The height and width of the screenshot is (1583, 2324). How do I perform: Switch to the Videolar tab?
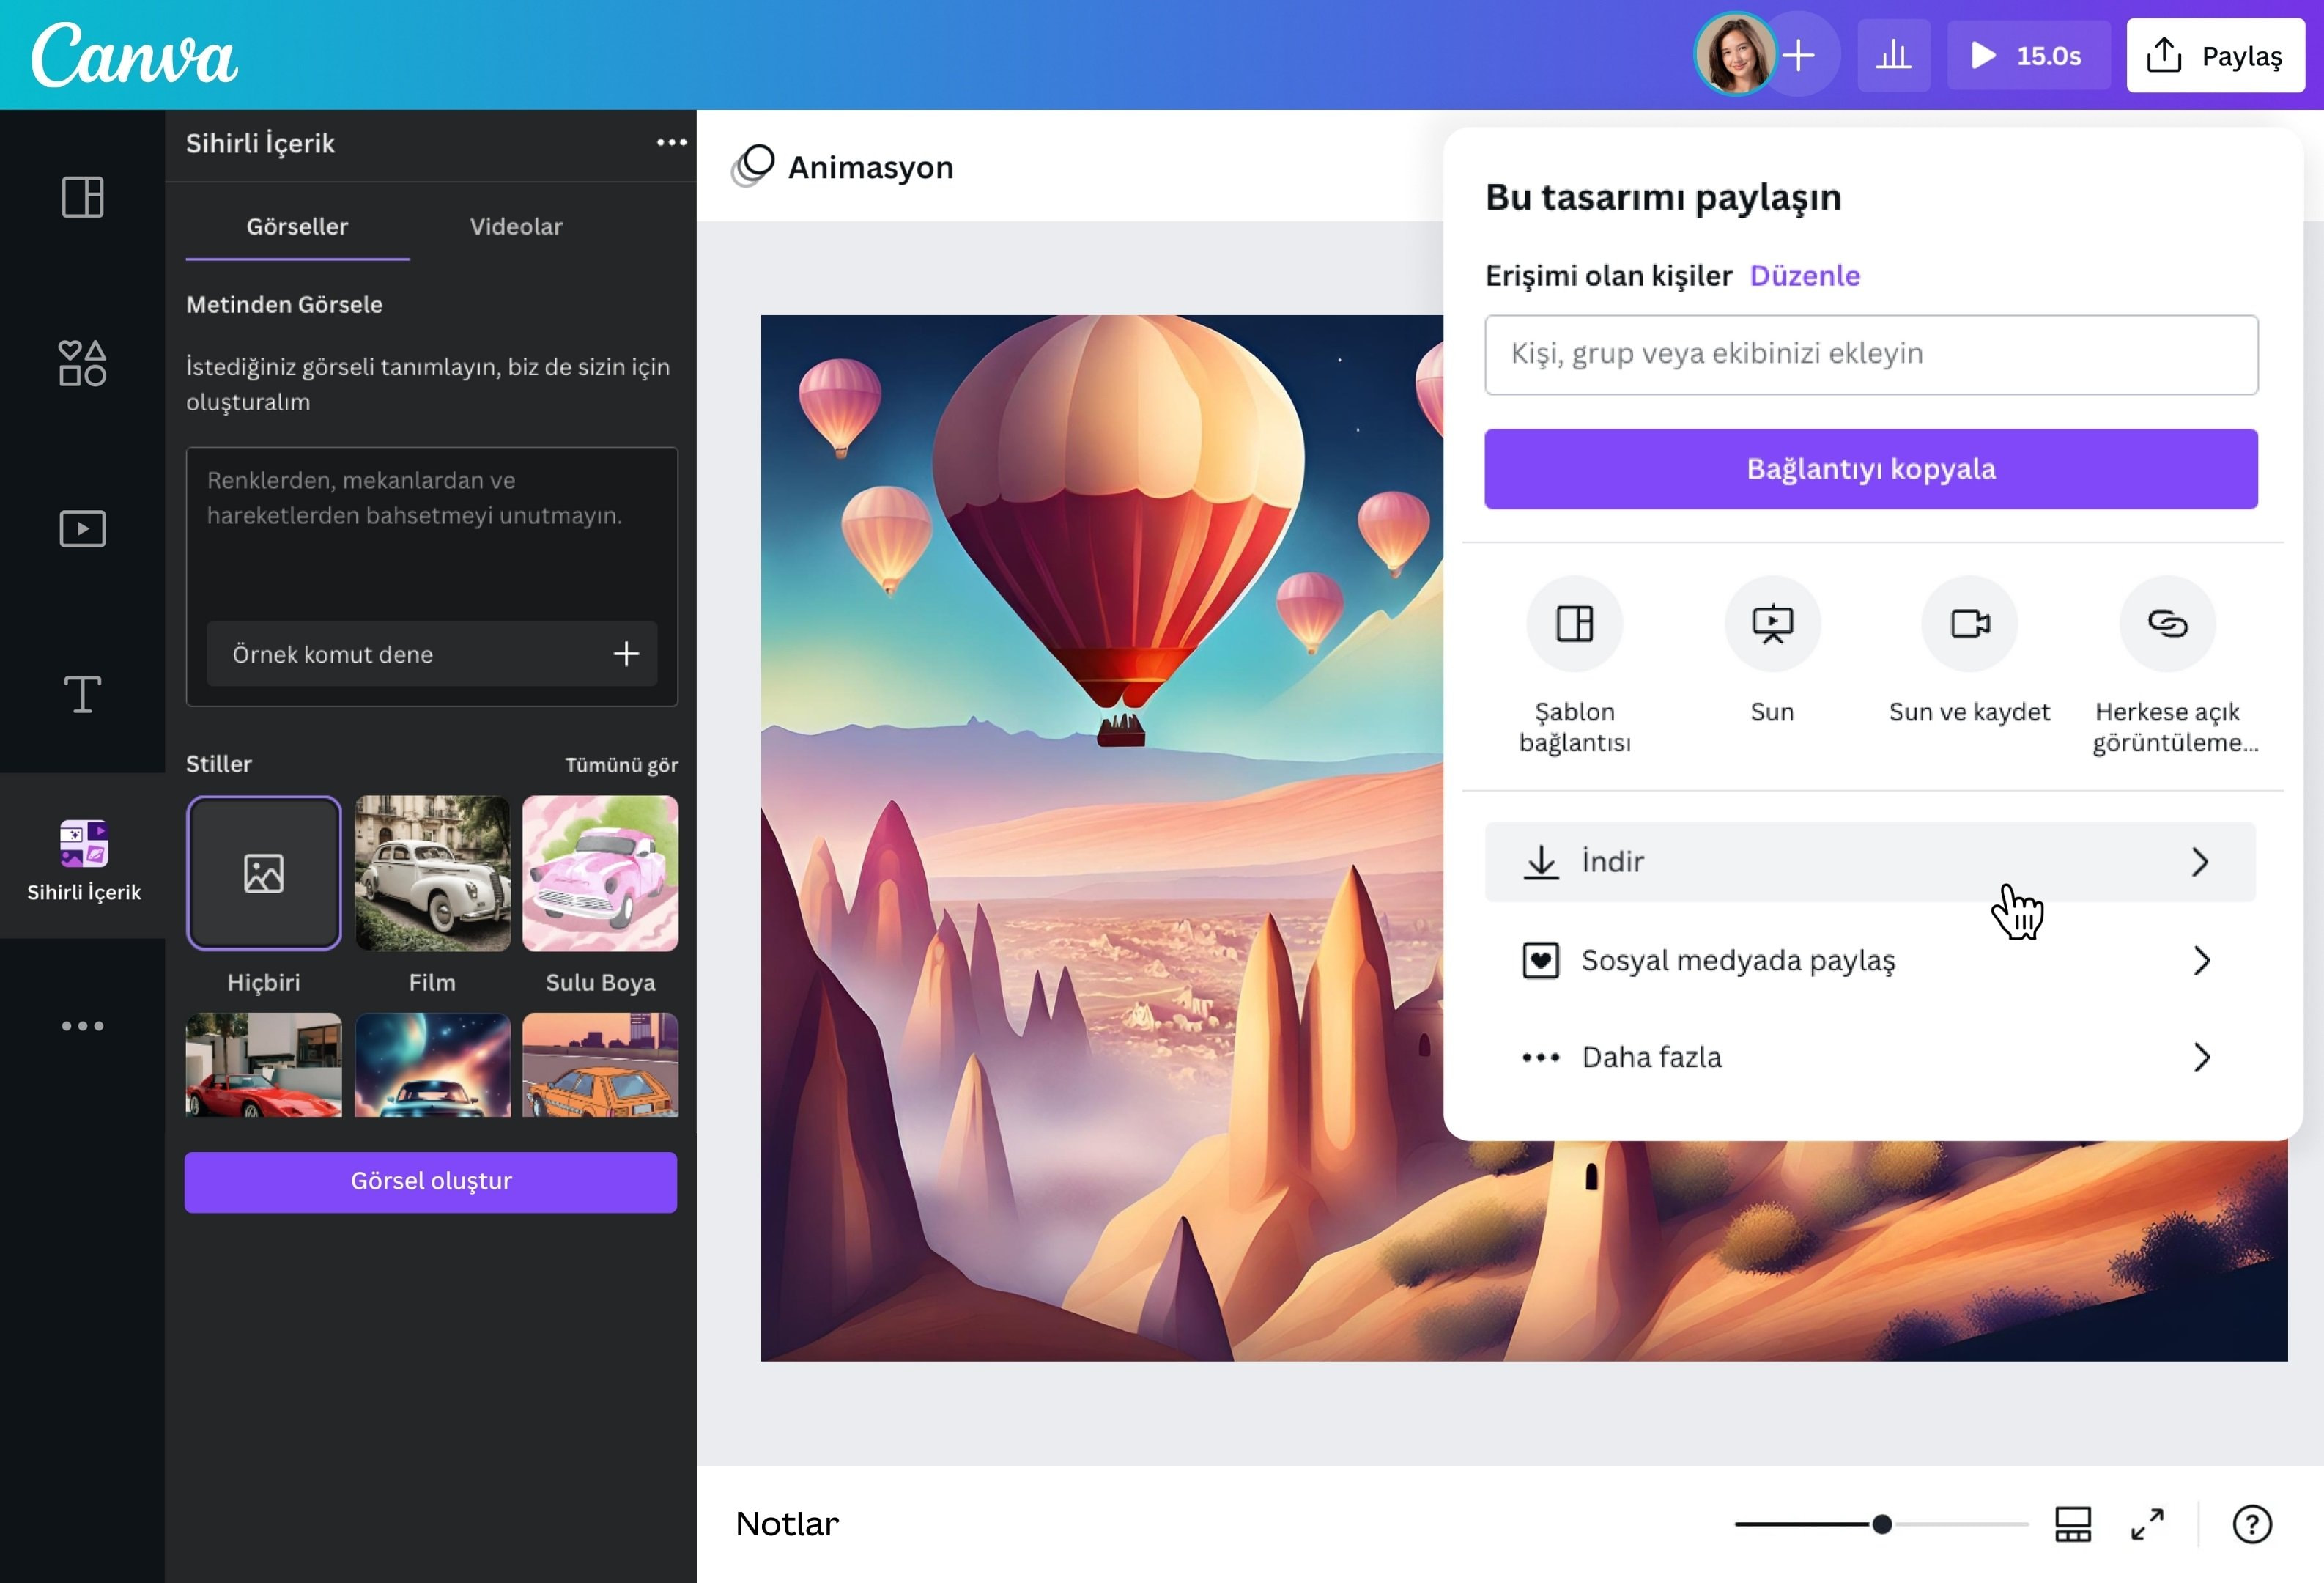[x=516, y=227]
